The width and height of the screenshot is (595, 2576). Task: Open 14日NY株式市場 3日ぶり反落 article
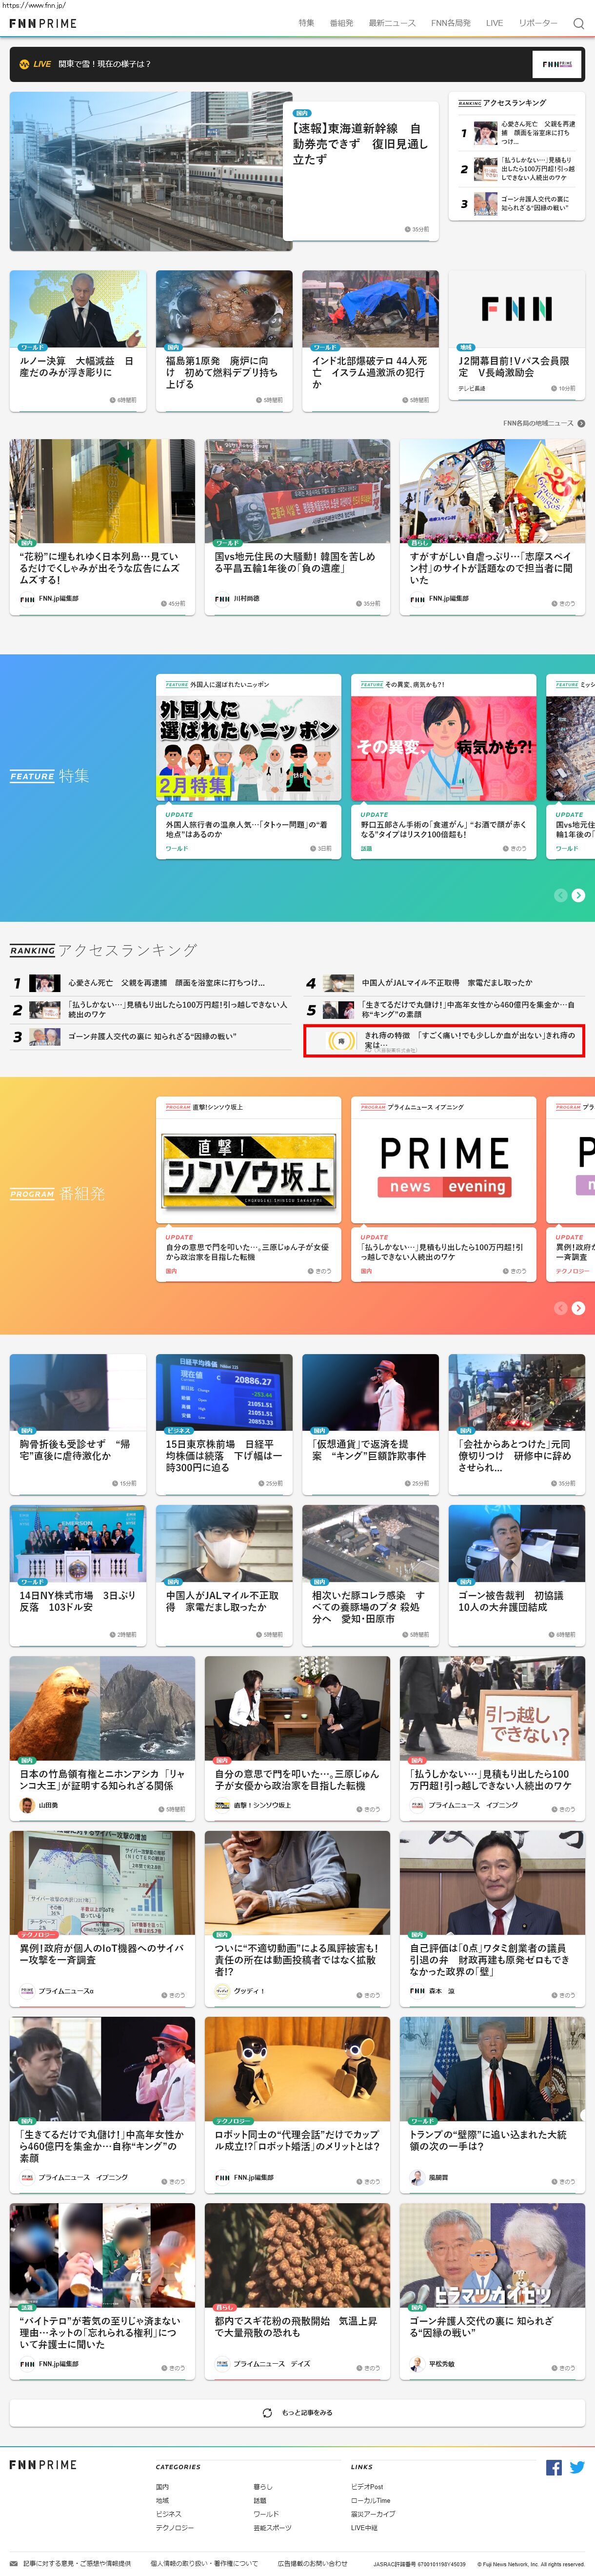point(78,1575)
